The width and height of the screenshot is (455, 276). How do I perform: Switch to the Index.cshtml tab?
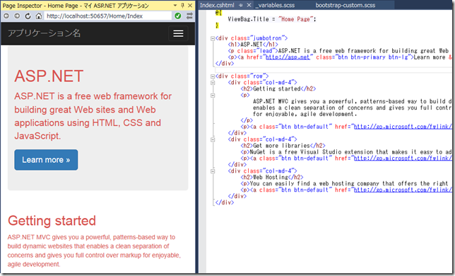217,5
